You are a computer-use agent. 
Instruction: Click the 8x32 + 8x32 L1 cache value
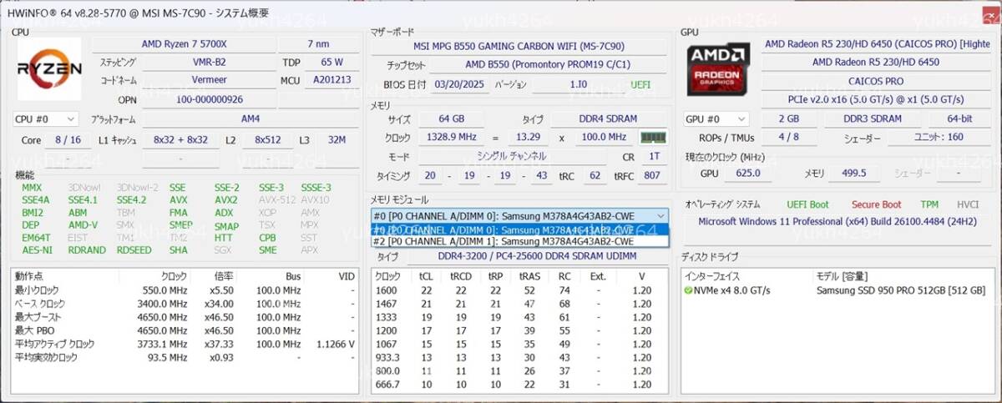pos(180,140)
